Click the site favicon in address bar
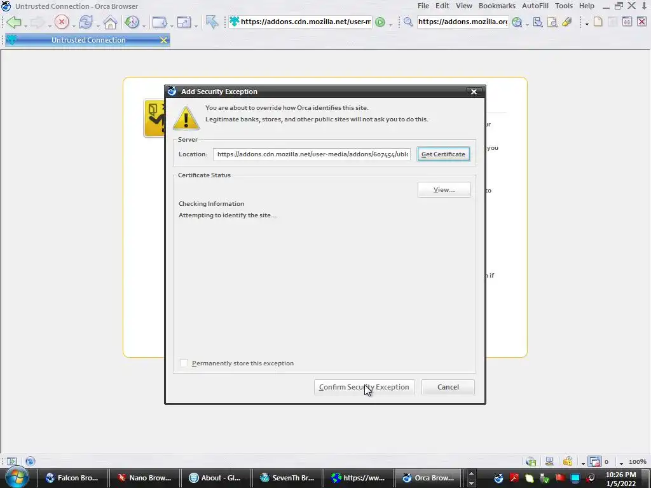Screen dimensions: 651x488 pyautogui.click(x=234, y=22)
